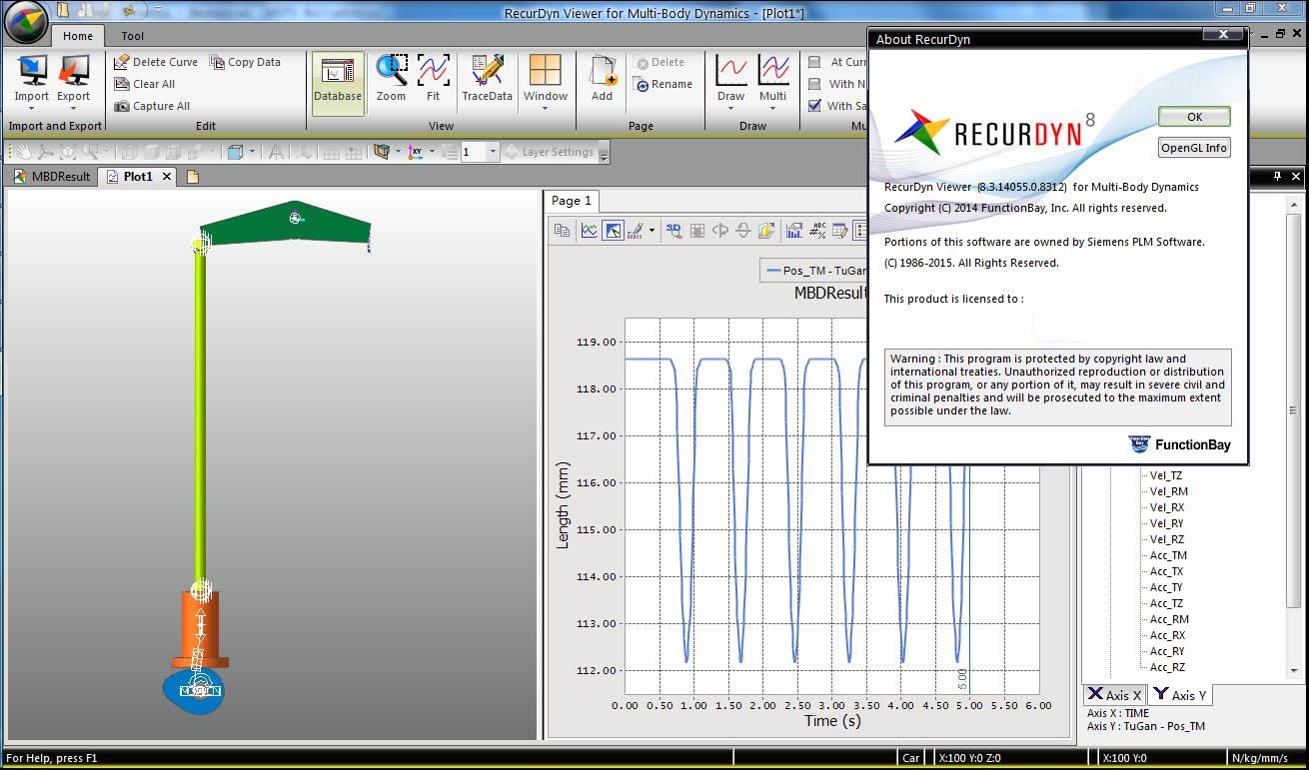Select Acc_TX in the database tree

1166,571
